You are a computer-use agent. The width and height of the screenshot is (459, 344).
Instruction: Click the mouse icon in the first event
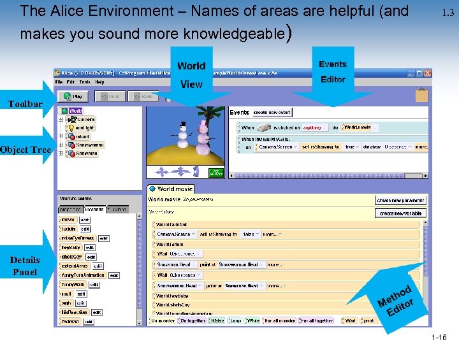[264, 127]
